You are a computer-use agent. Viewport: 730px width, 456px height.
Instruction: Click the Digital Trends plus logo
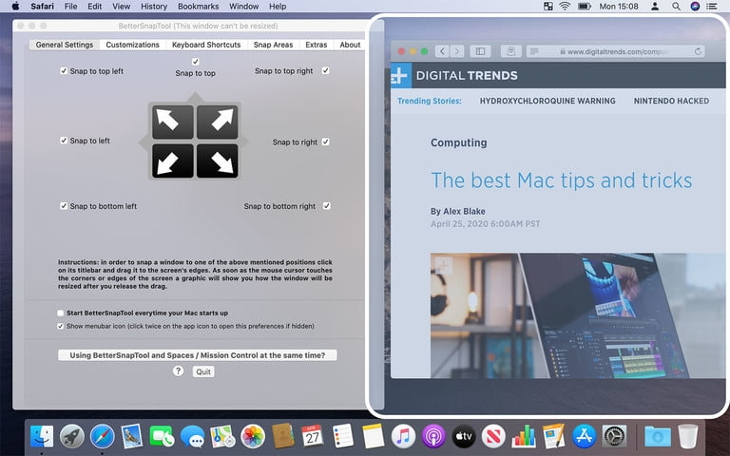point(401,75)
